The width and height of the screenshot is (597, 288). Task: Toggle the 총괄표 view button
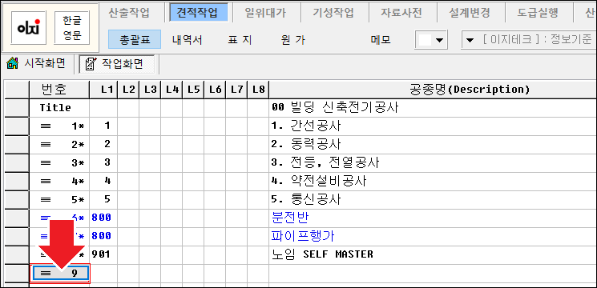[x=135, y=39]
